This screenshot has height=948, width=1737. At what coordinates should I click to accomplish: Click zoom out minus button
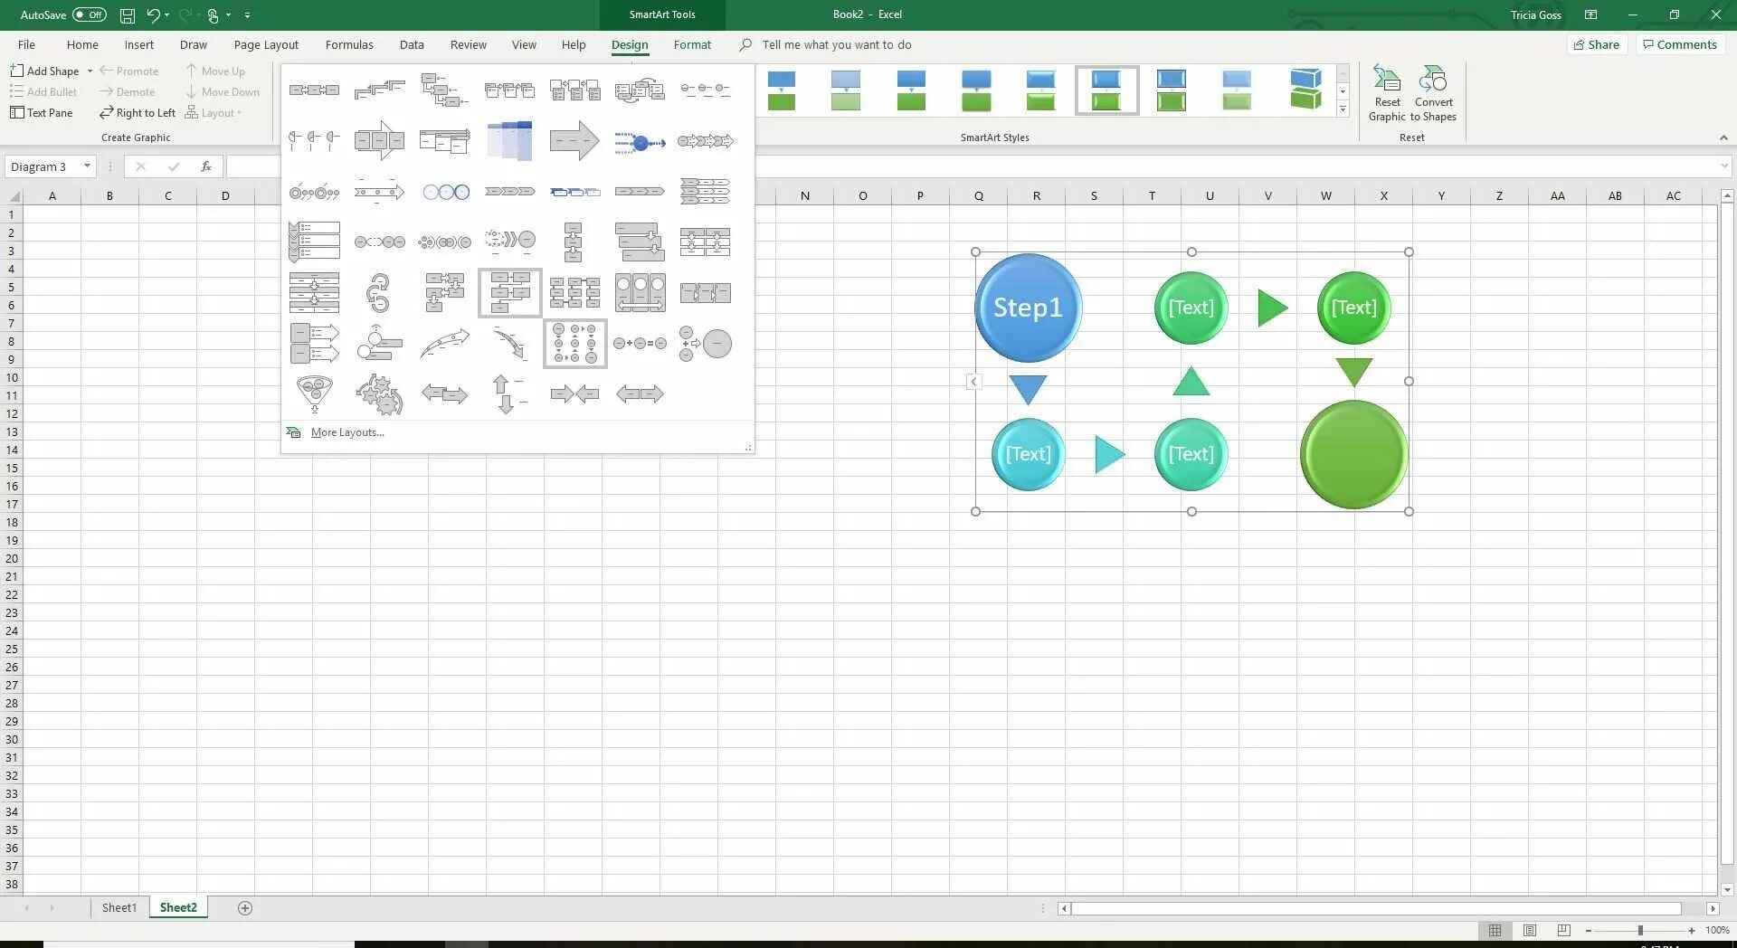pyautogui.click(x=1589, y=930)
